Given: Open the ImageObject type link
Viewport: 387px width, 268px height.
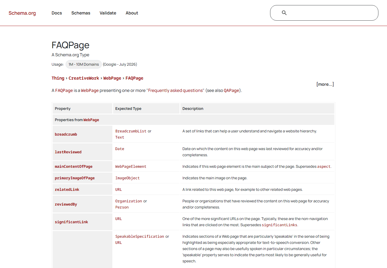Looking at the screenshot, I should [x=127, y=178].
